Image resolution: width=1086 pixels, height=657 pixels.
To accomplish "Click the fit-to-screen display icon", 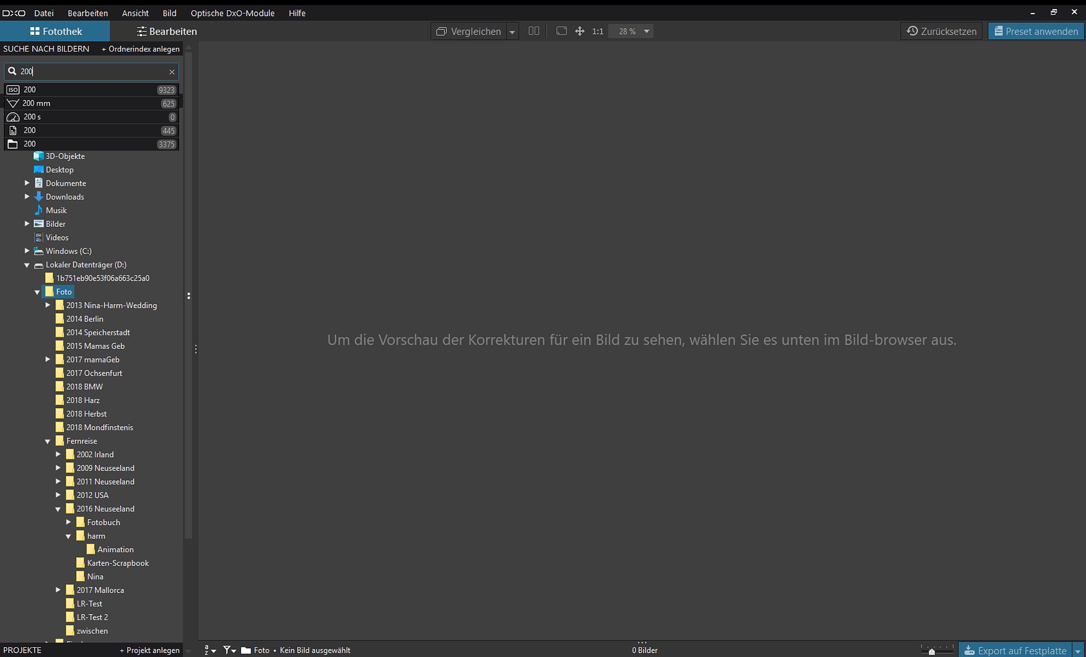I will [561, 31].
